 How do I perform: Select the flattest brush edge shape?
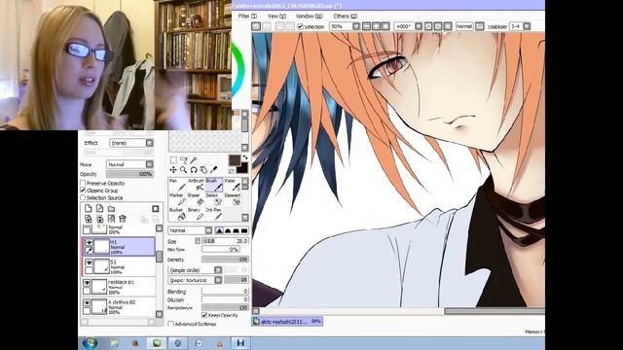244,230
